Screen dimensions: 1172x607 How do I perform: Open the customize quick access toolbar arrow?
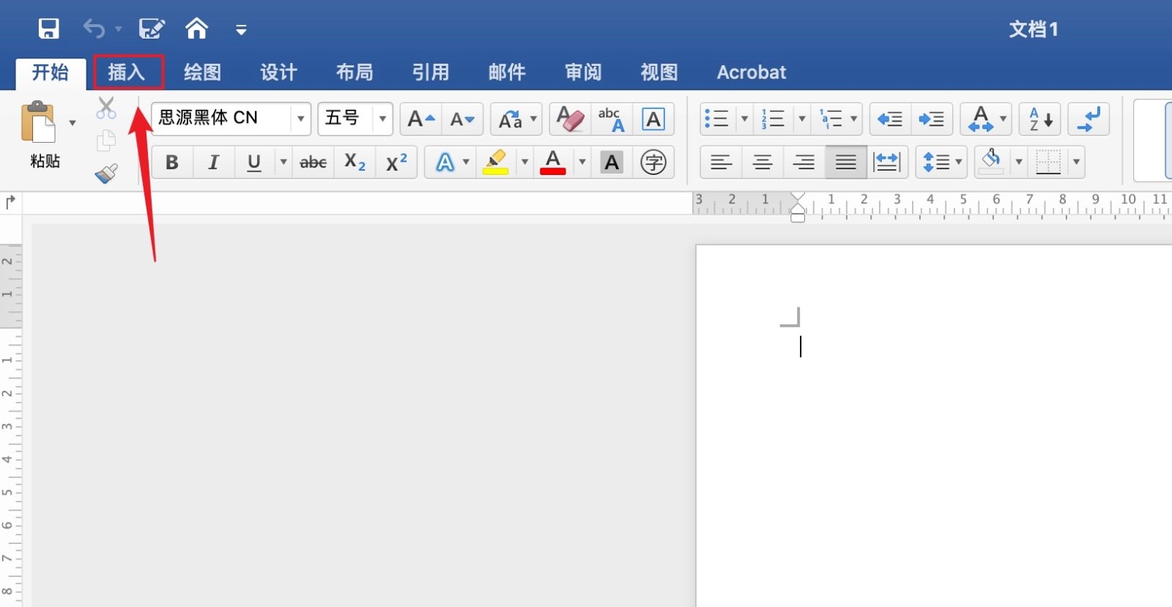(241, 30)
